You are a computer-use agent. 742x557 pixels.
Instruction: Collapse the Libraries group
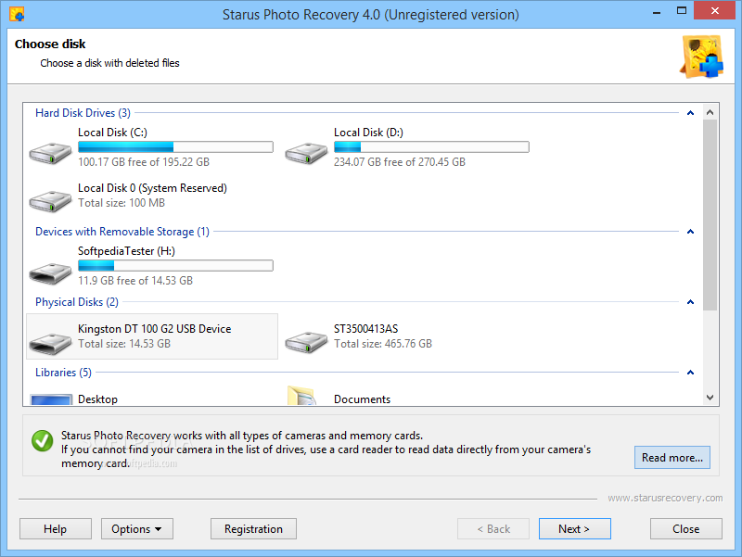(690, 373)
